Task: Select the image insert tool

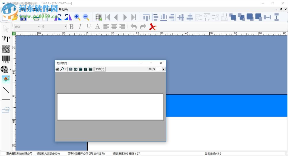Action: tap(6, 79)
